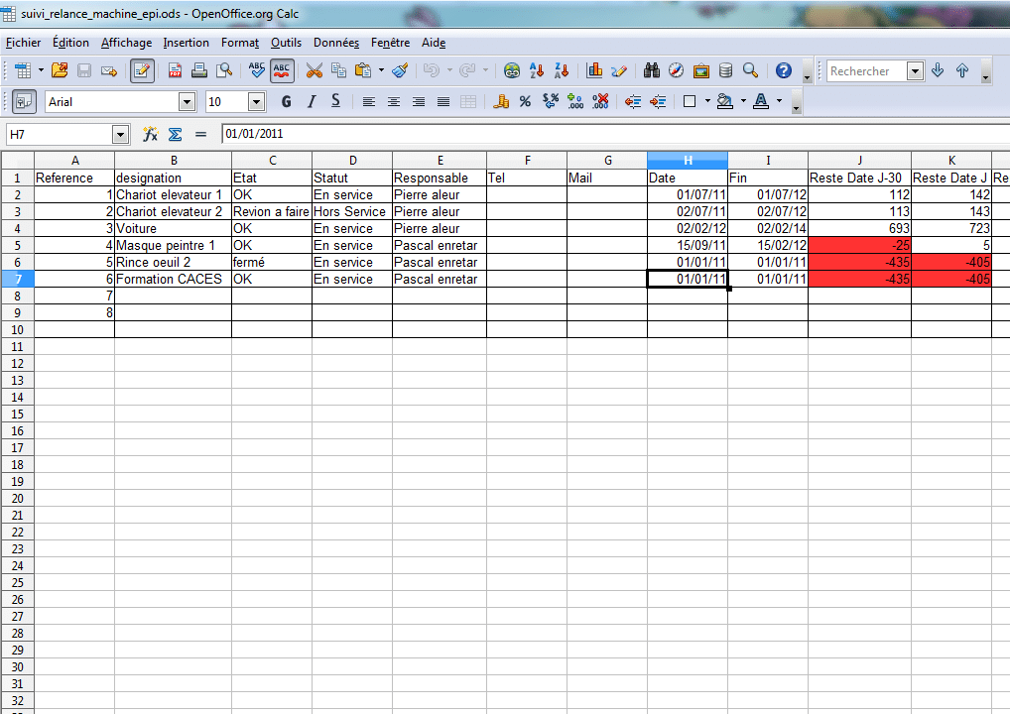This screenshot has width=1010, height=714.
Task: Align cell text right
Action: click(419, 101)
